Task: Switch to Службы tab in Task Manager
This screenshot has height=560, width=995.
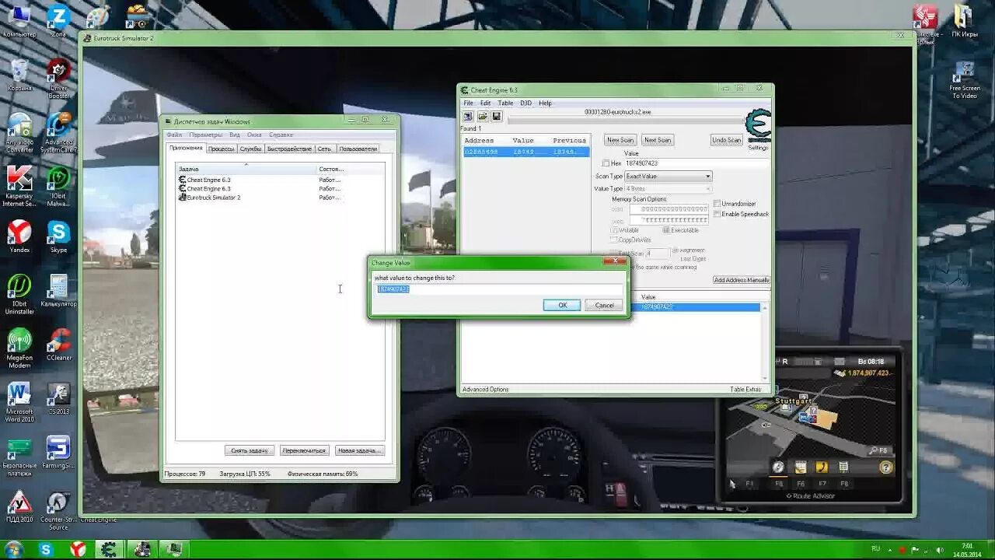Action: click(251, 149)
